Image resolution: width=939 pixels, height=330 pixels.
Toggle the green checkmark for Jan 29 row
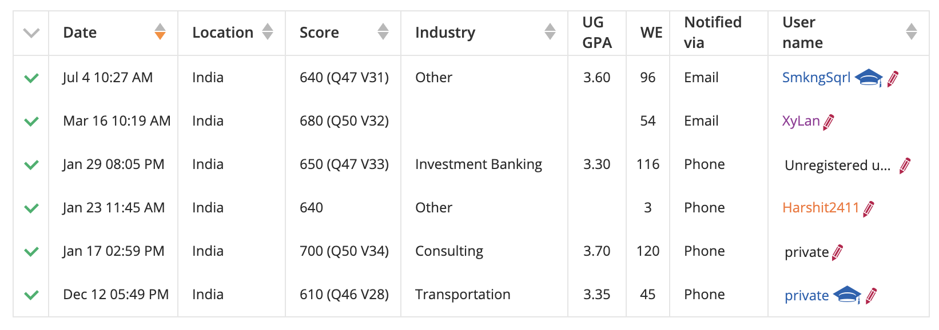[31, 164]
